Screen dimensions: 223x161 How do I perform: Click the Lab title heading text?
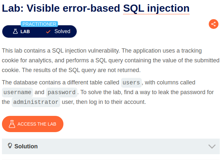click(96, 8)
